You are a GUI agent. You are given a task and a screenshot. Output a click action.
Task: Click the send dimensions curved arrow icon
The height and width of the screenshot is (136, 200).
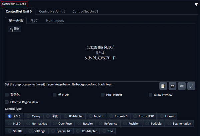coord(191,86)
